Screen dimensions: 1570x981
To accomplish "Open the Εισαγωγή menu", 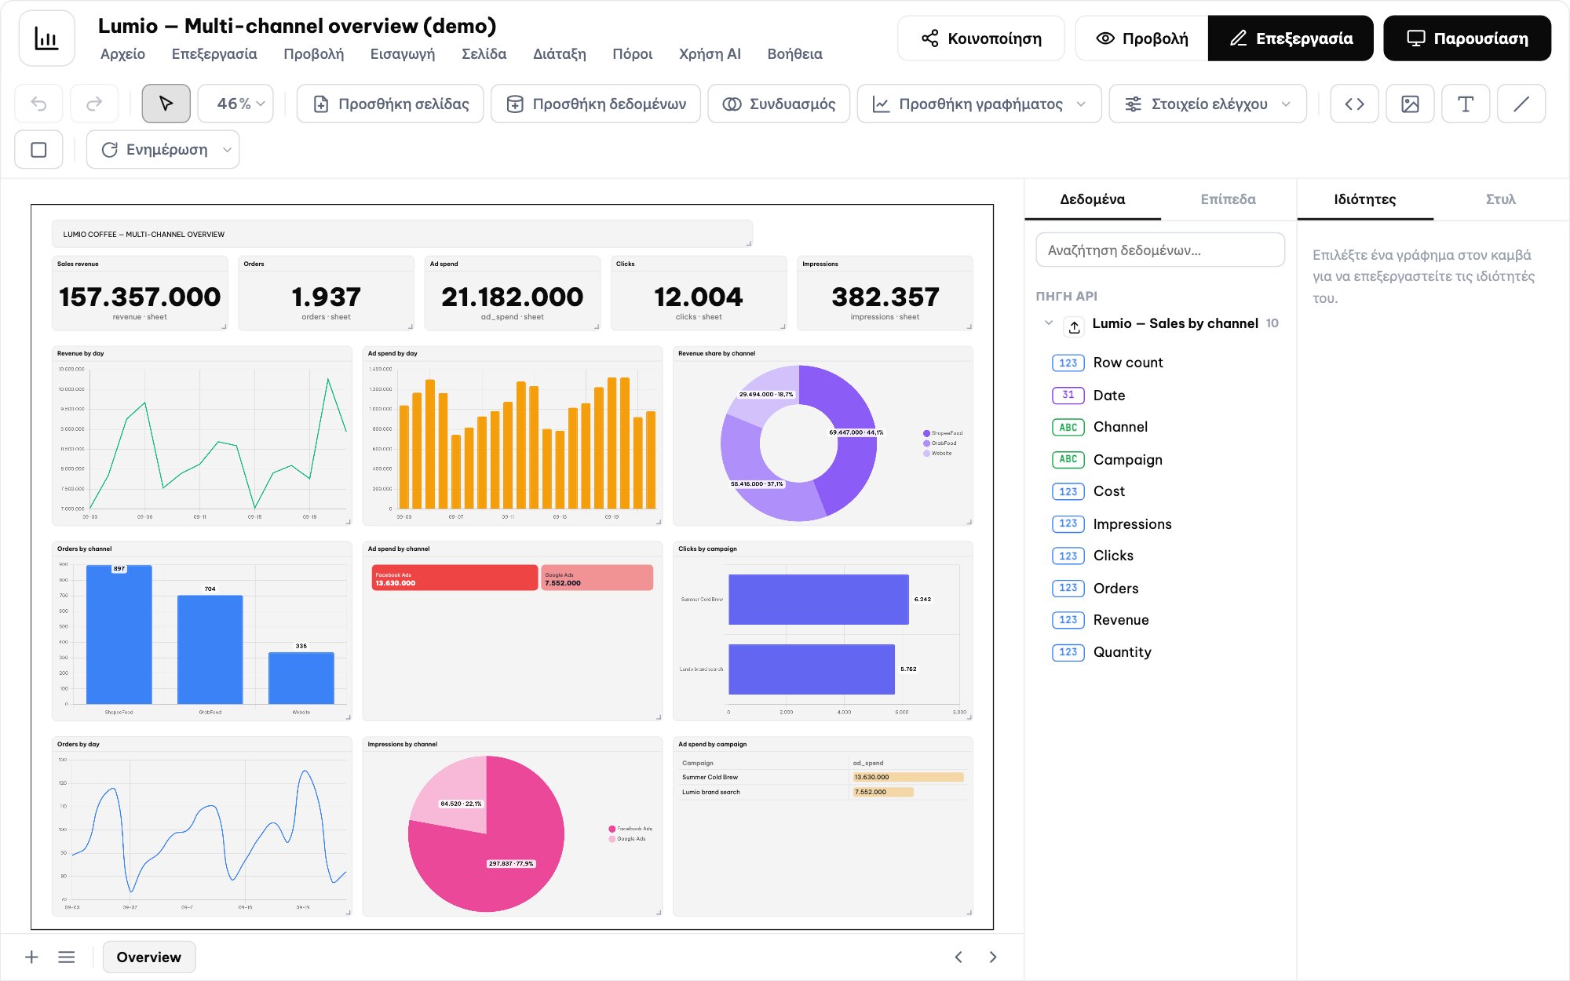I will tap(402, 53).
